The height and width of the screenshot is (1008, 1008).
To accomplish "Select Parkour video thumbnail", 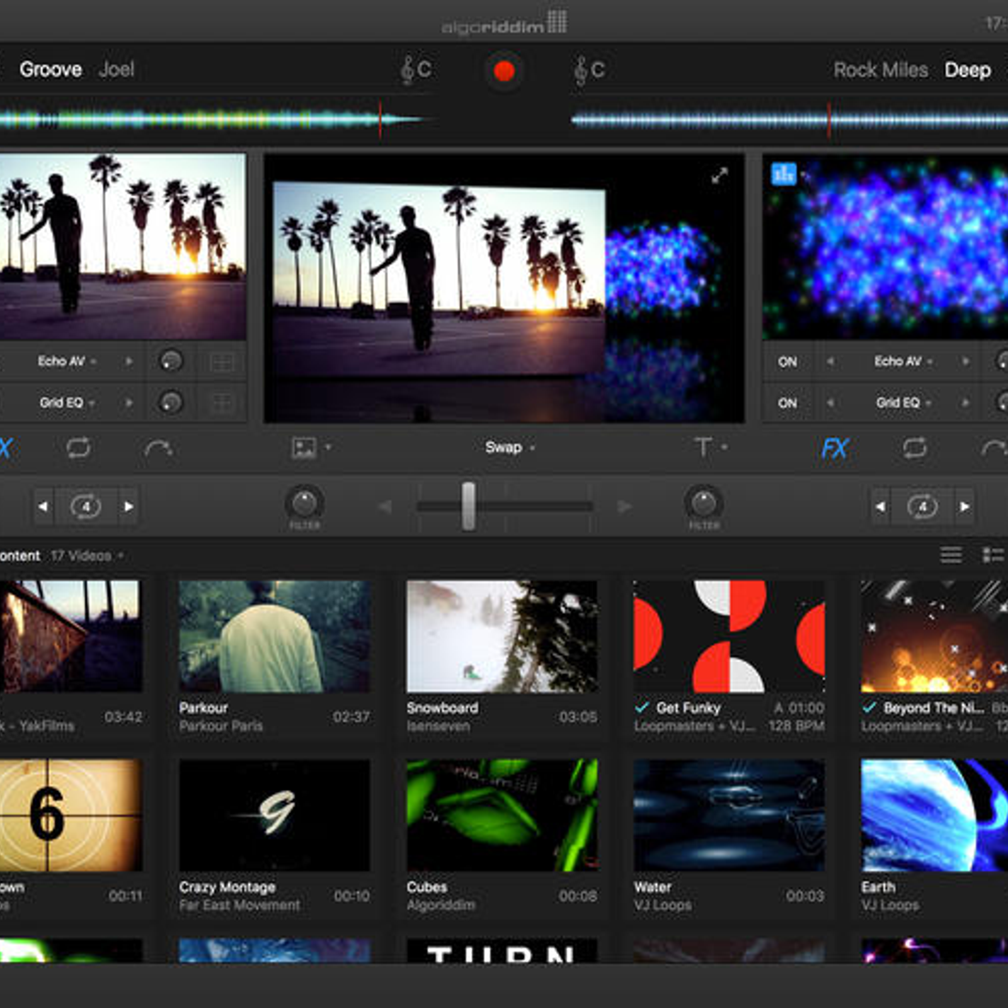I will tap(274, 636).
